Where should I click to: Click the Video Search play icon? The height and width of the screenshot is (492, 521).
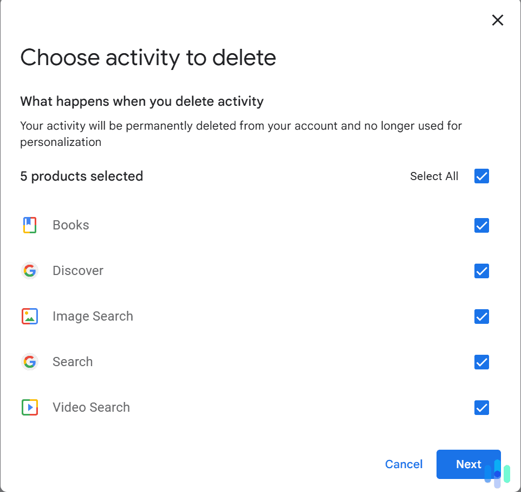click(30, 407)
